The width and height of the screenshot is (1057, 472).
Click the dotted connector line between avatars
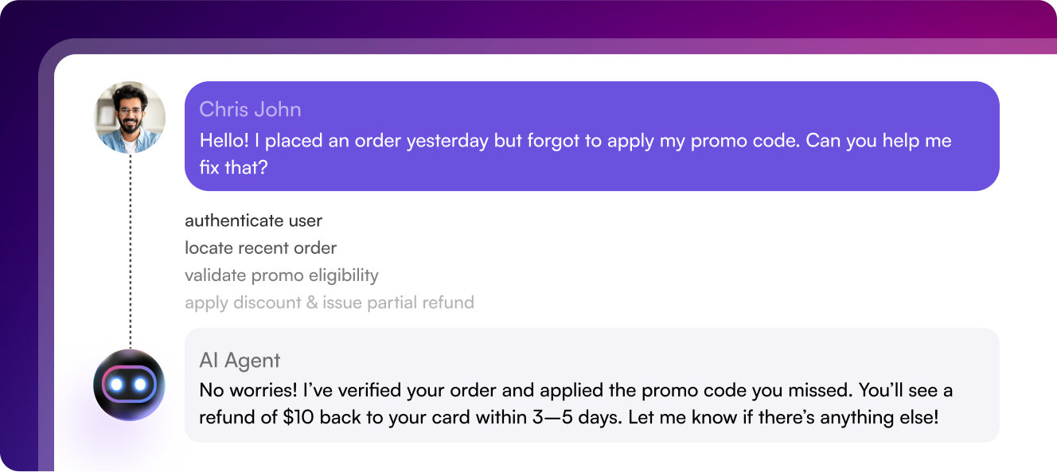click(x=130, y=251)
